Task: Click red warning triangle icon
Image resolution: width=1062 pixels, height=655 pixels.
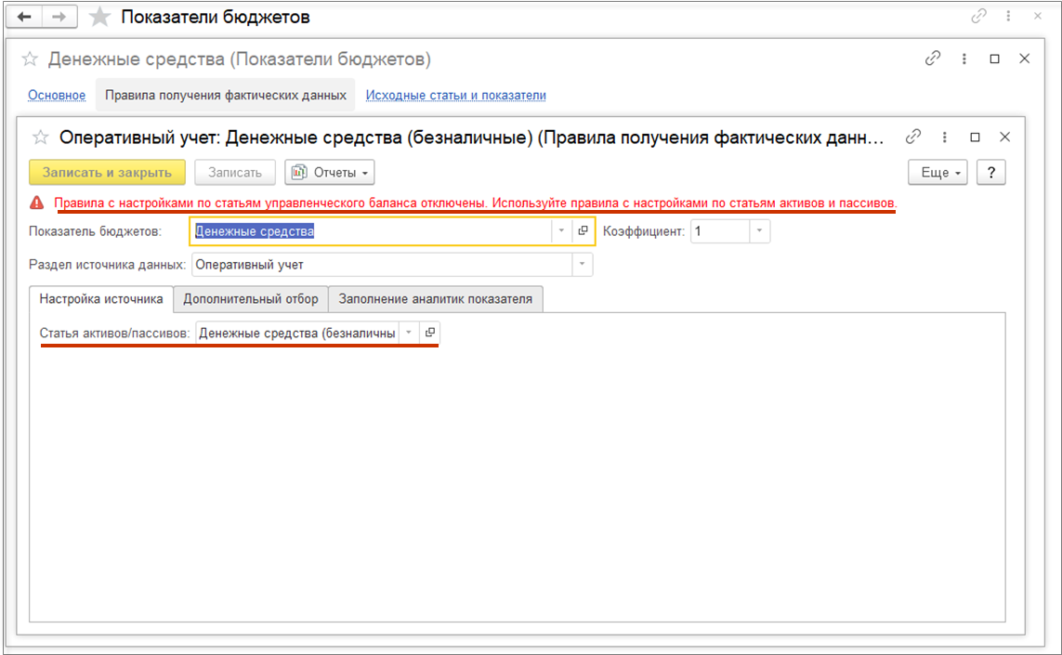Action: point(36,203)
